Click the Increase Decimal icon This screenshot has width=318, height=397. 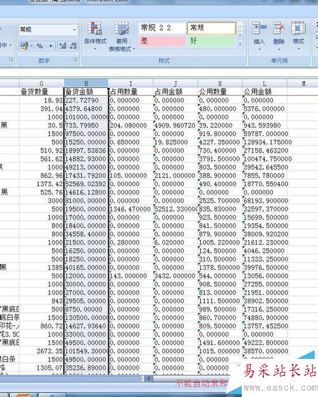click(x=62, y=46)
